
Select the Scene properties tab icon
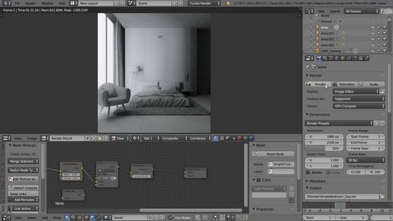[331, 58]
